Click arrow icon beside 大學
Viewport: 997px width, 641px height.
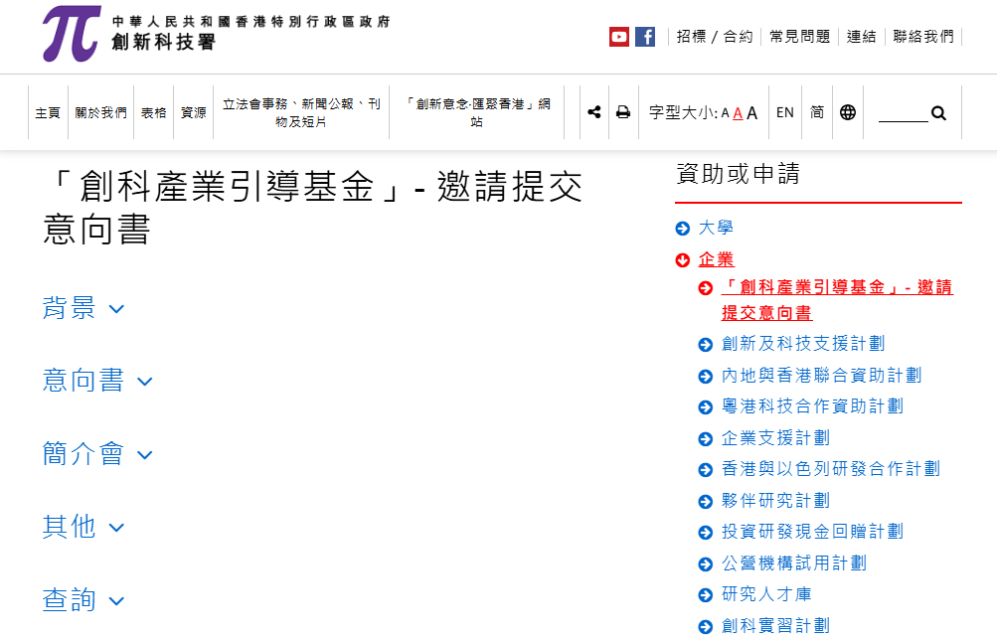pos(682,229)
